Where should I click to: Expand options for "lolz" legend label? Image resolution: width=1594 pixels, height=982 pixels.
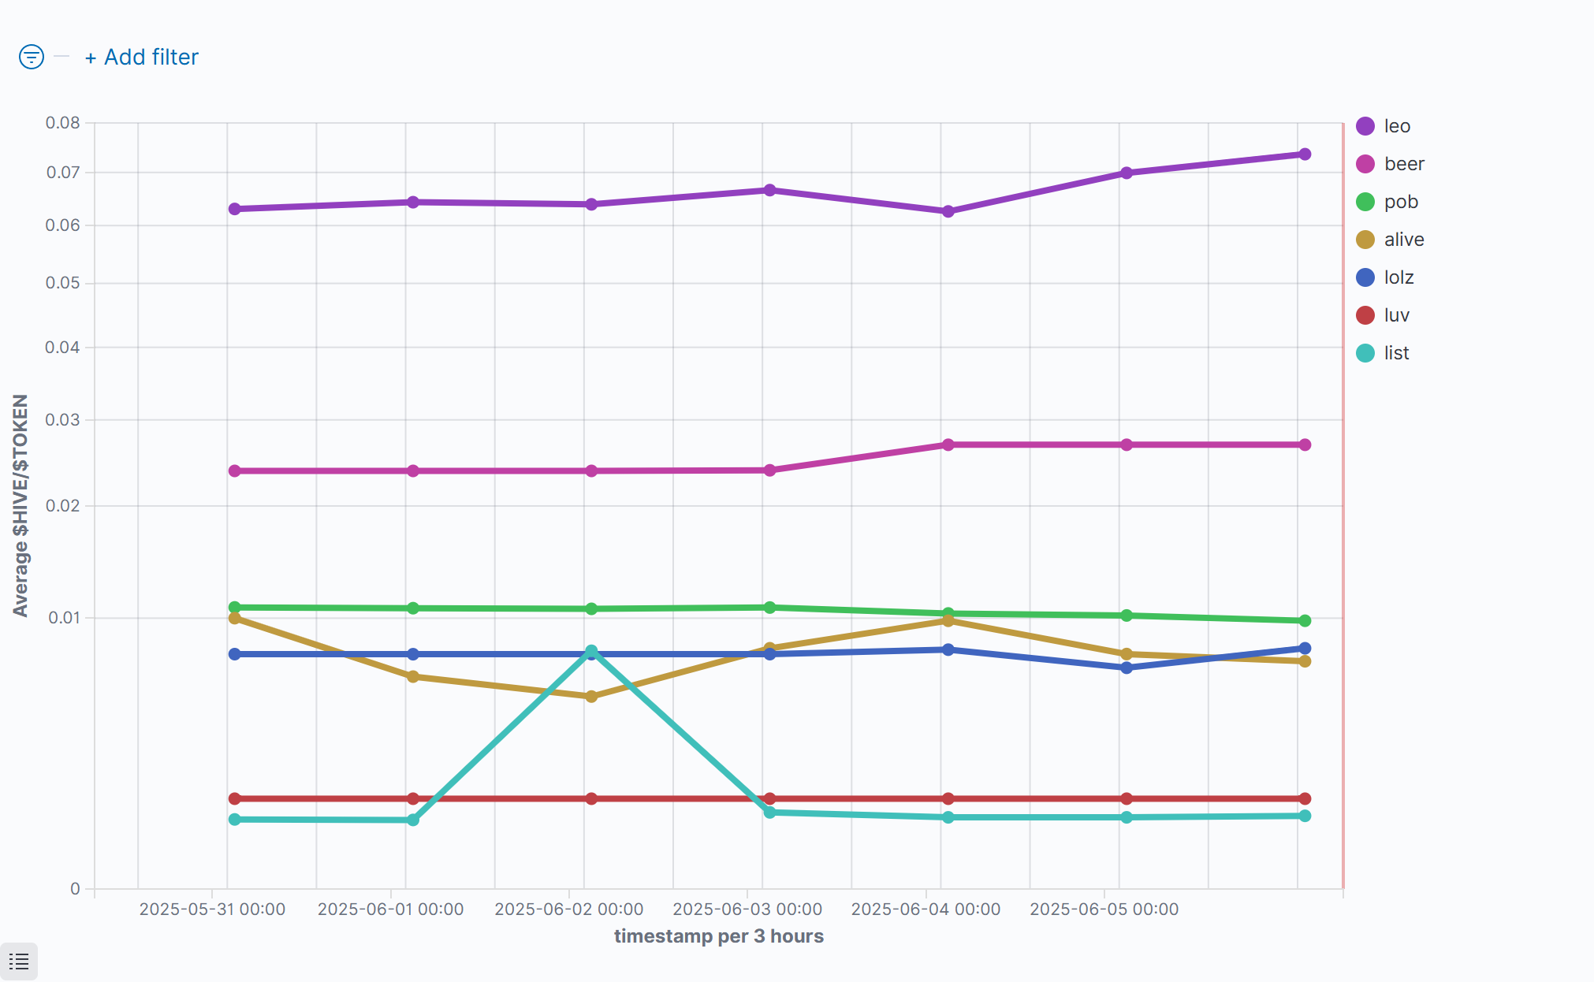1398,277
